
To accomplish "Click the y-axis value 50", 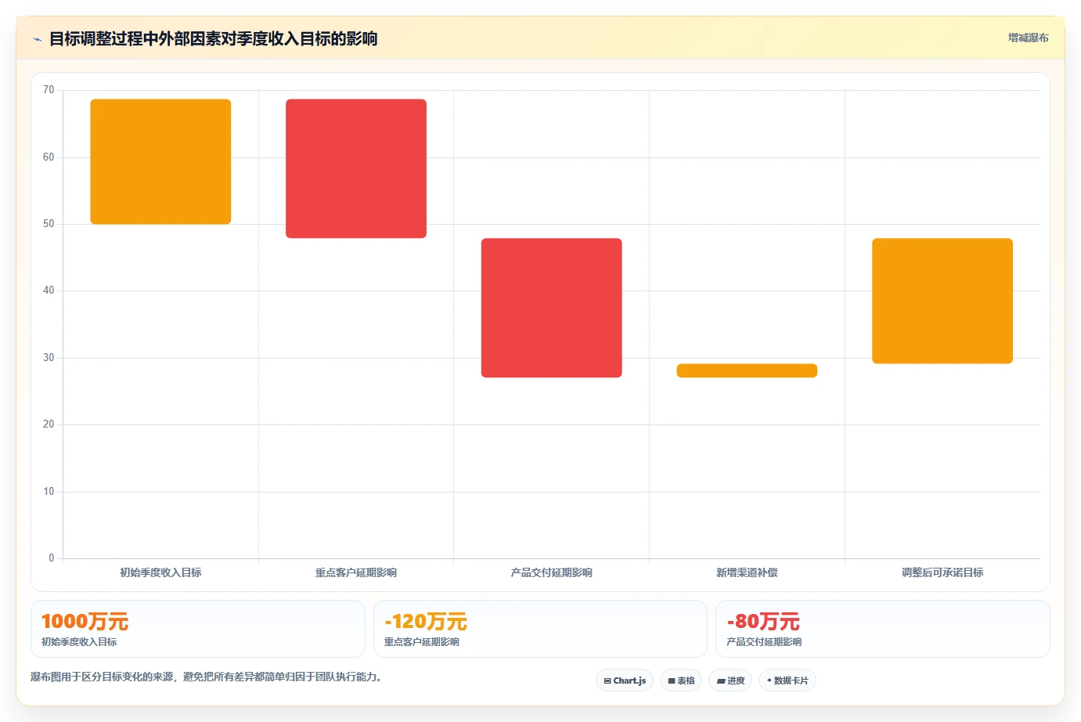I will [49, 224].
